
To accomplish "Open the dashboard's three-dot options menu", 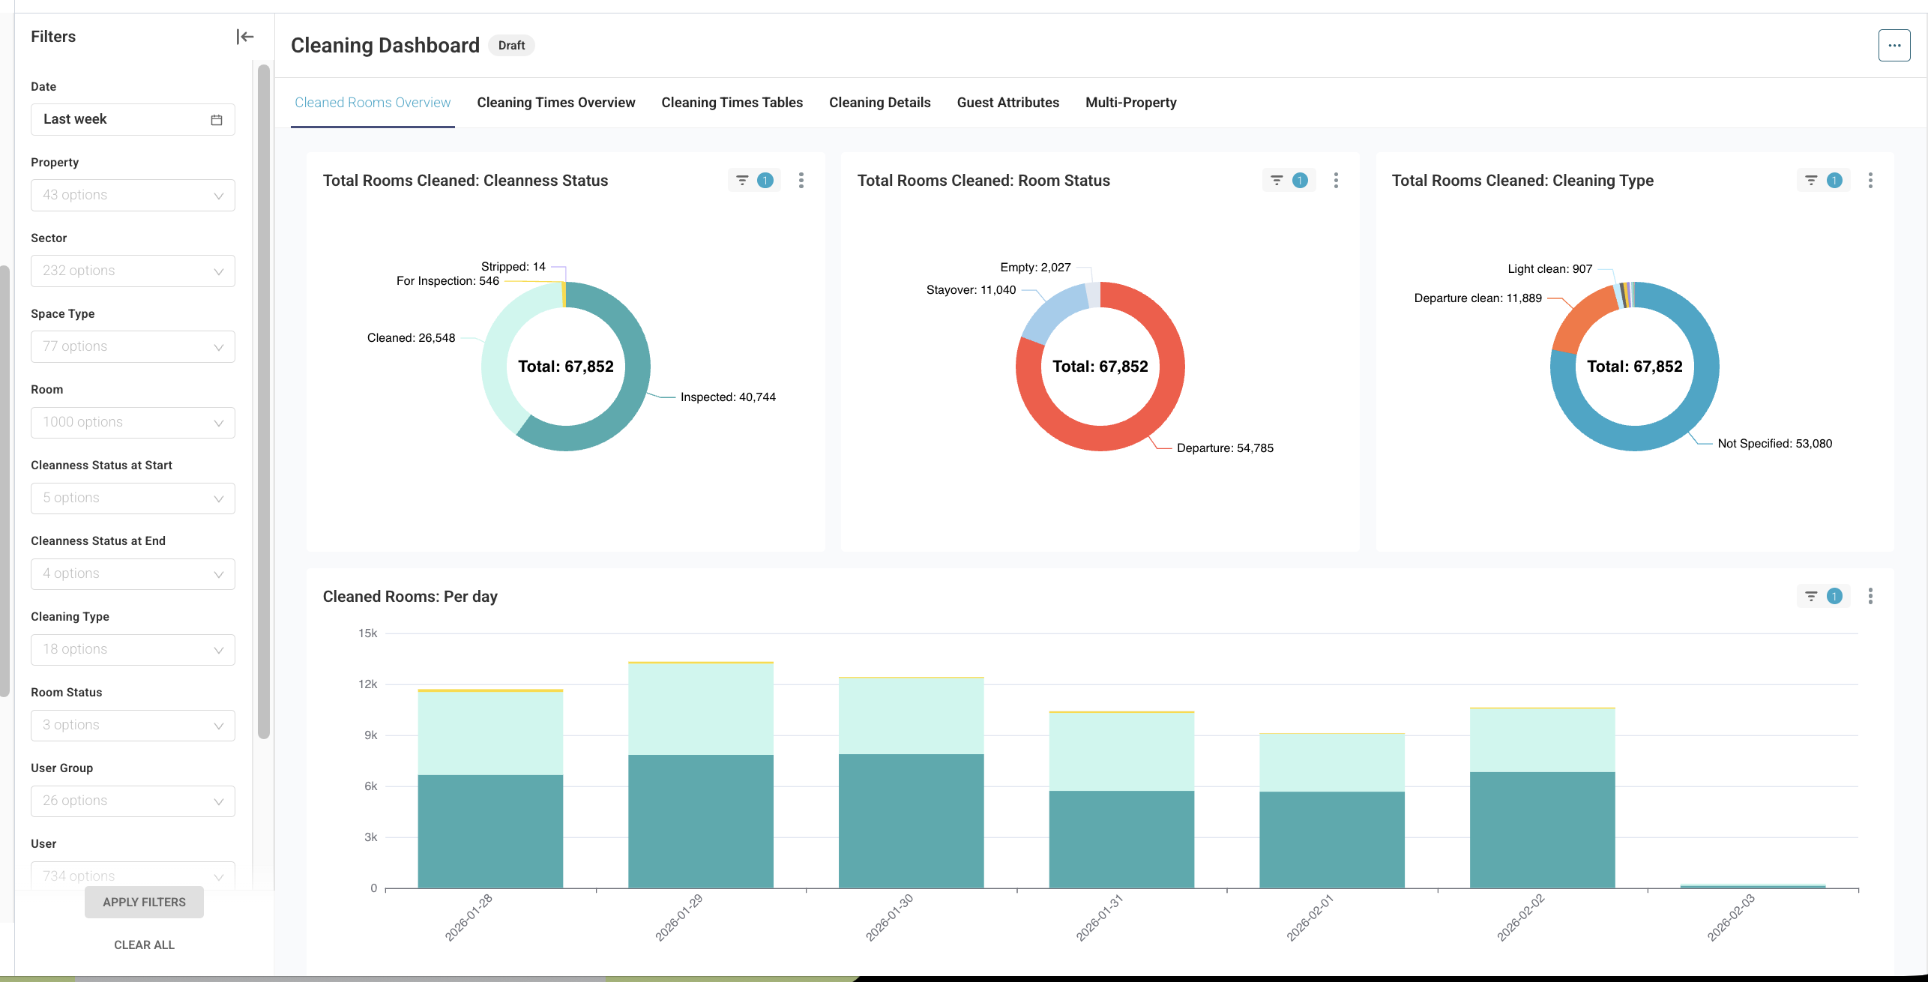I will point(1894,46).
